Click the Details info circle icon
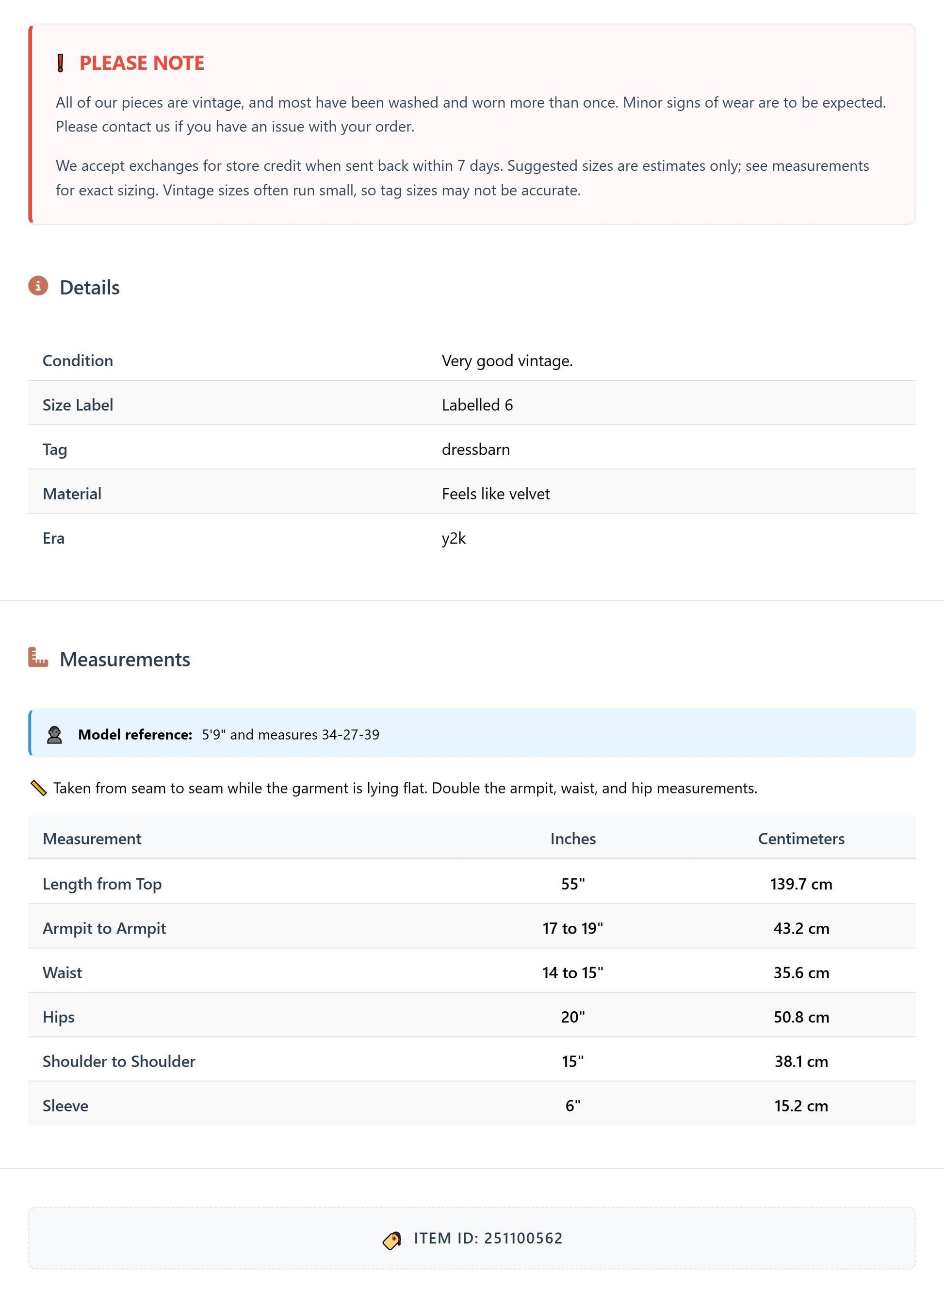The image size is (944, 1293). click(x=38, y=286)
